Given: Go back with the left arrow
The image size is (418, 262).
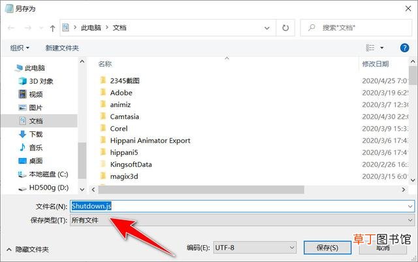Looking at the screenshot, I should tap(11, 27).
